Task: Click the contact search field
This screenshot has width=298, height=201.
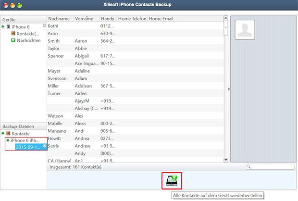Action: pos(270,167)
